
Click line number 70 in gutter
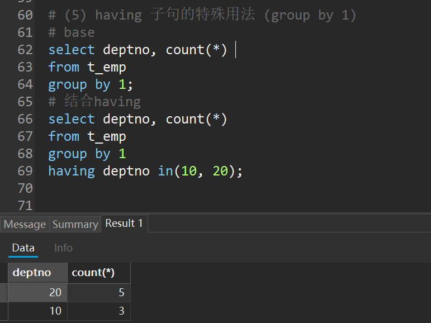[x=25, y=188]
